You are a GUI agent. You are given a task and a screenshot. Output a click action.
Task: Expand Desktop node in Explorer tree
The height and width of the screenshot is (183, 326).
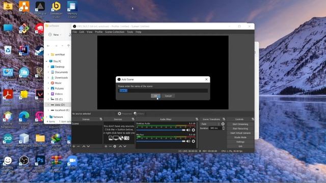pos(48,67)
